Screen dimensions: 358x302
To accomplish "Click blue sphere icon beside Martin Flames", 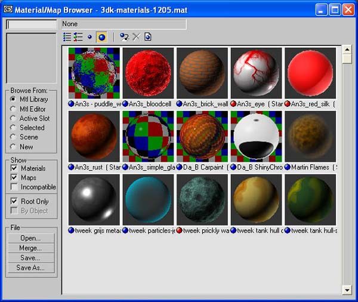I will 288,167.
